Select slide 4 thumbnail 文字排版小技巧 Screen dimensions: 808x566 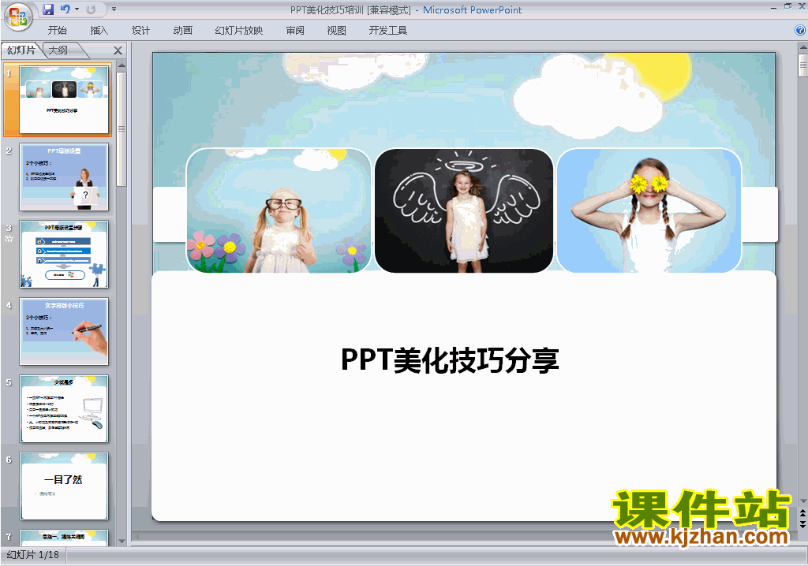64,332
